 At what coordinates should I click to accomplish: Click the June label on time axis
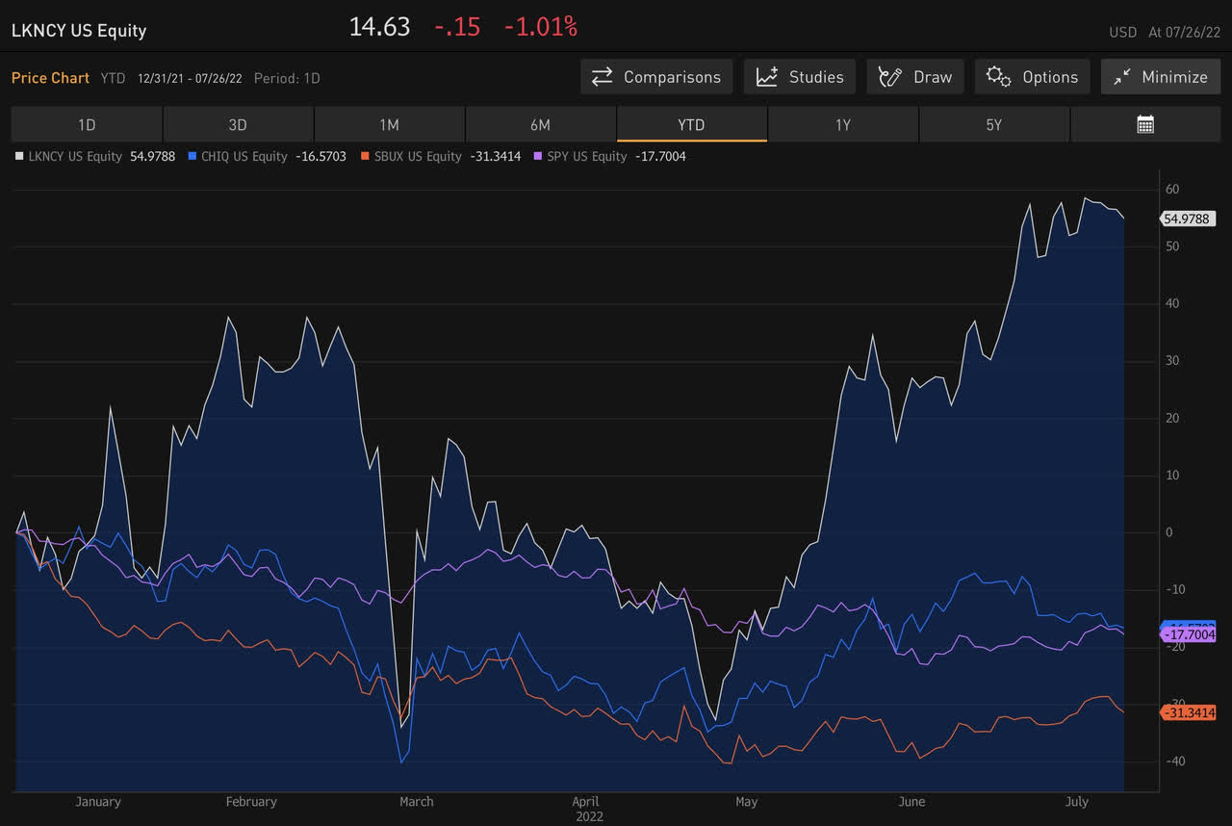click(911, 801)
